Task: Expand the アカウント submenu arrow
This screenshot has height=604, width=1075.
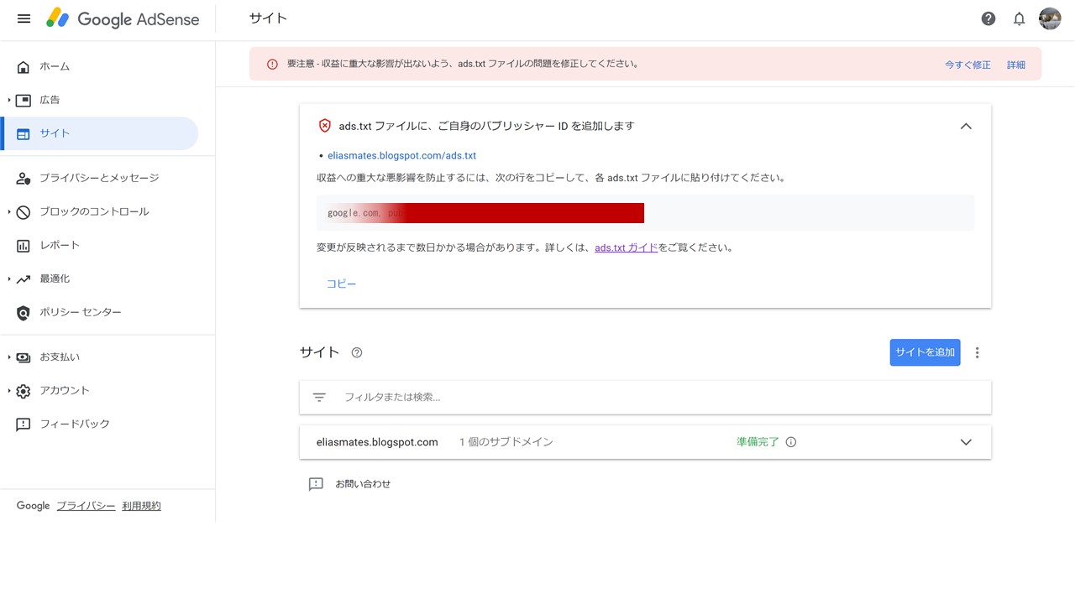Action: coord(9,391)
